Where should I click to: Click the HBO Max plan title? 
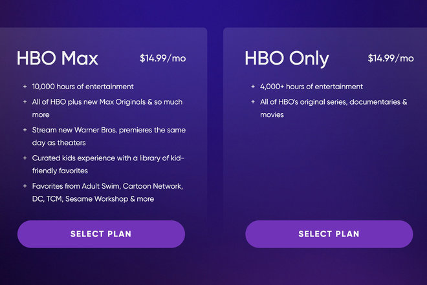[57, 58]
